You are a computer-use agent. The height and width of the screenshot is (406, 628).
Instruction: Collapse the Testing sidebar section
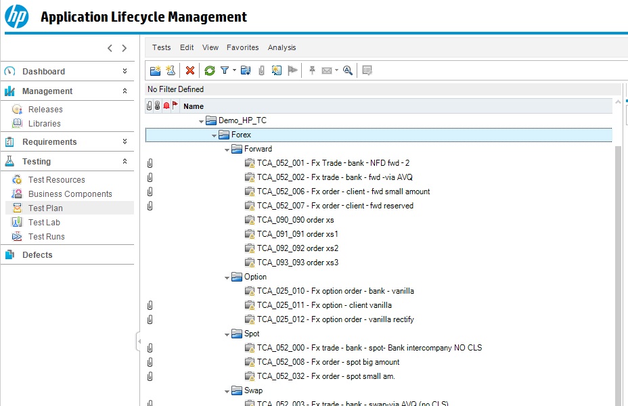pos(125,161)
